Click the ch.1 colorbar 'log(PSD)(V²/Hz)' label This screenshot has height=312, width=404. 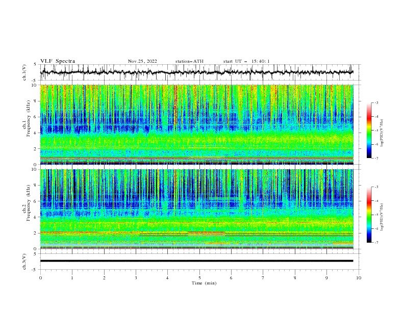[382, 133]
